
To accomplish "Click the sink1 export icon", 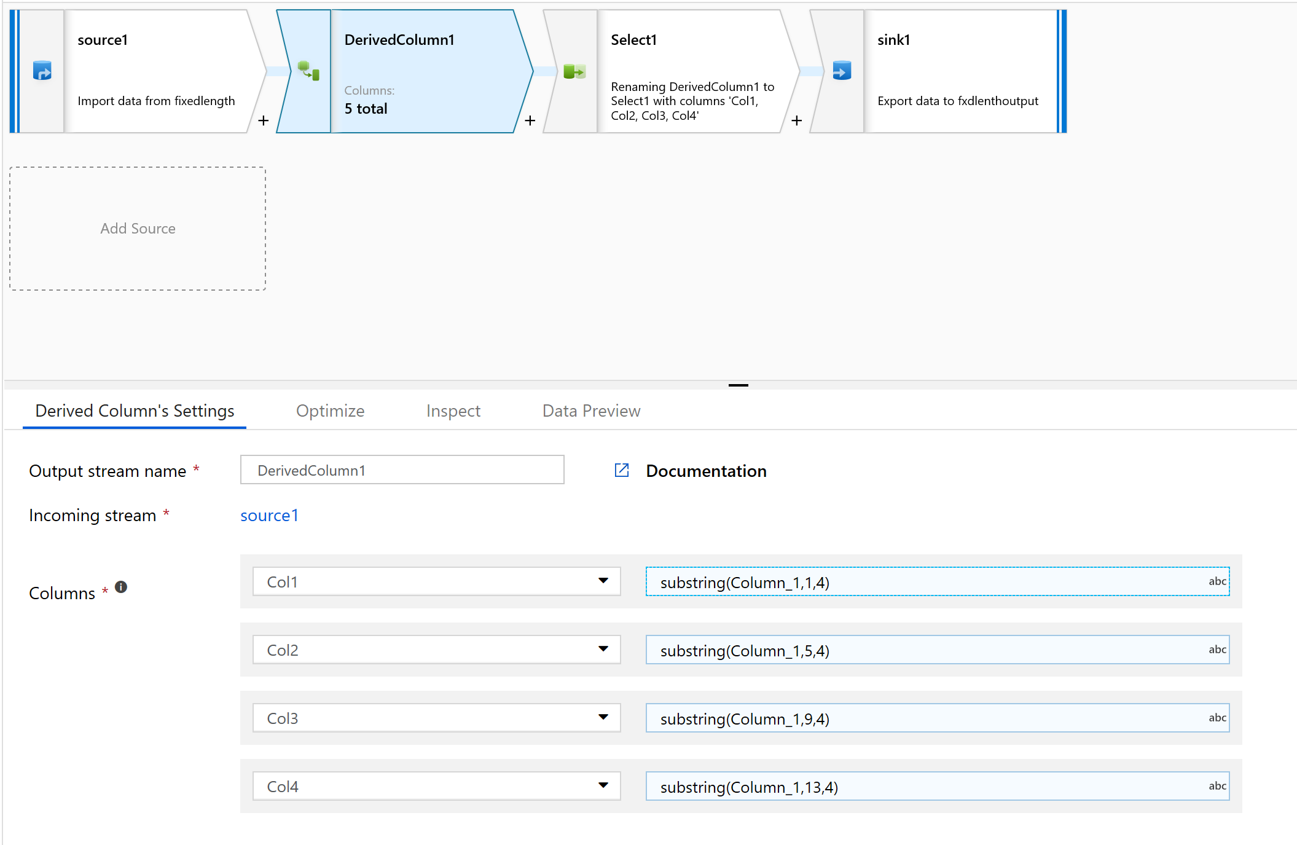I will (842, 71).
